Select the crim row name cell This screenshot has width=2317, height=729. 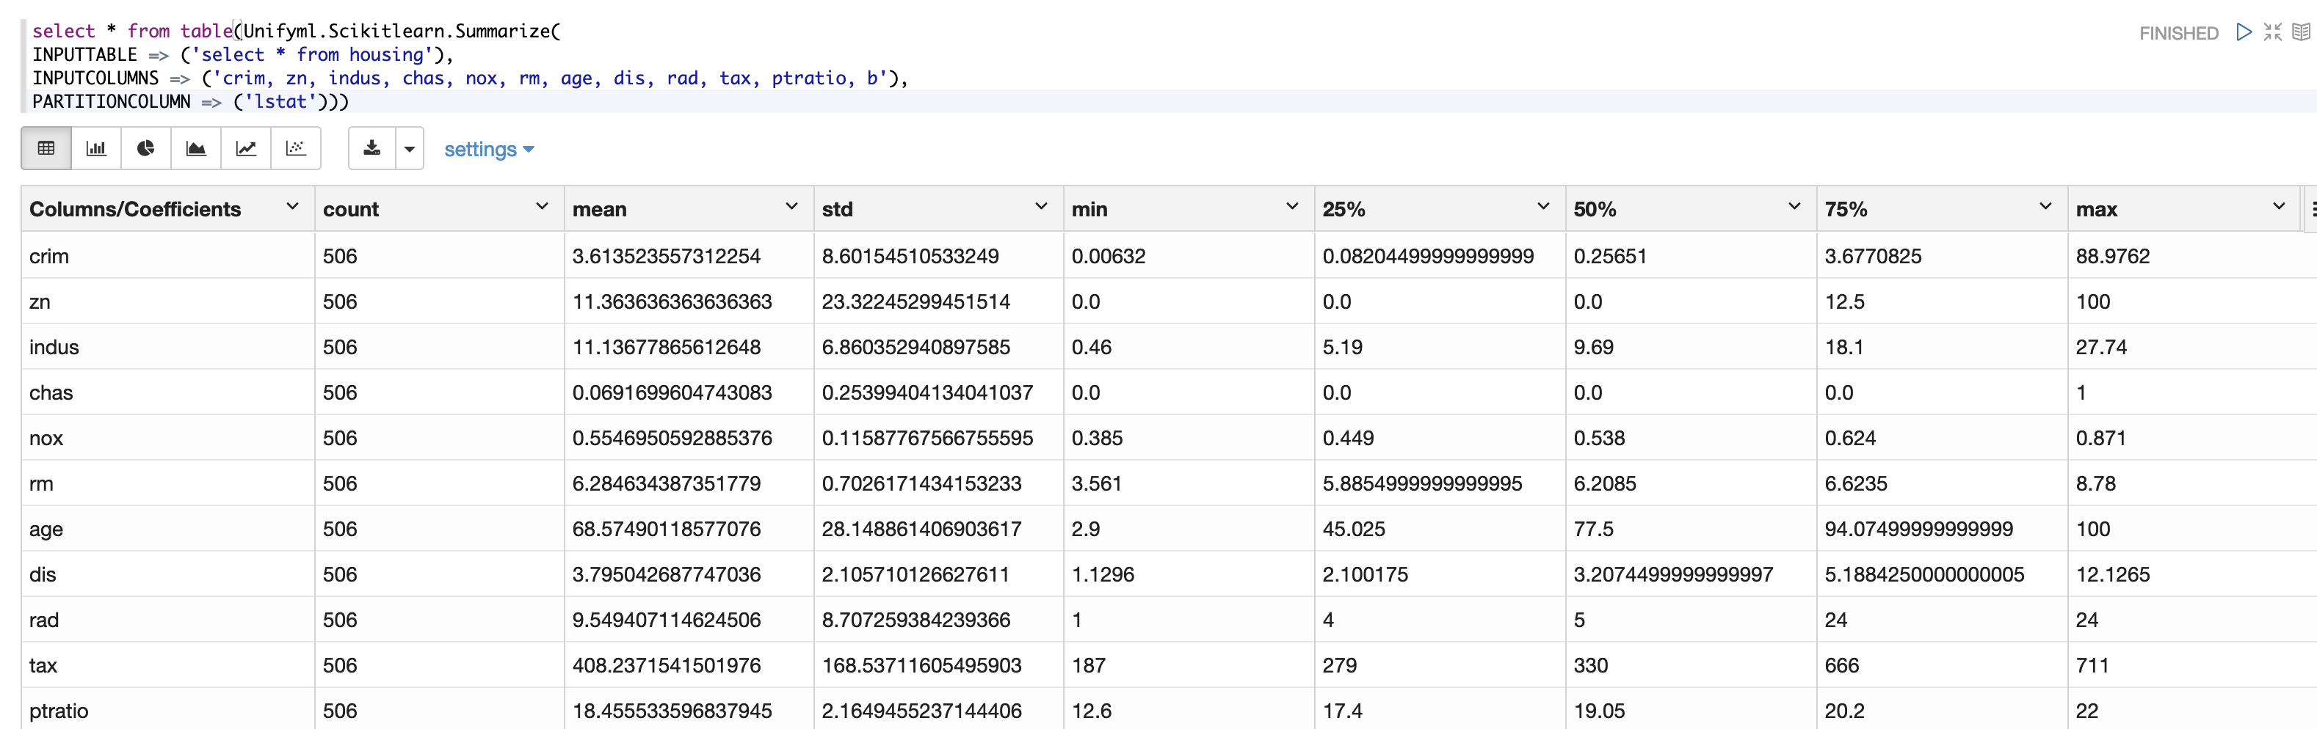[168, 255]
